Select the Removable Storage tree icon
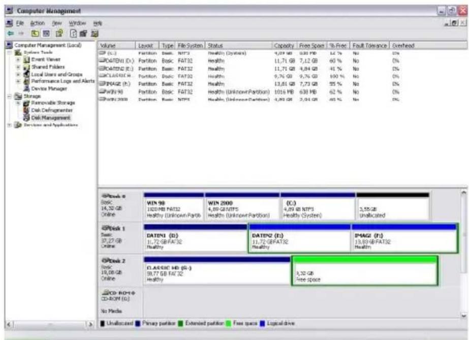Viewport: 469px width, 340px height. 26,103
